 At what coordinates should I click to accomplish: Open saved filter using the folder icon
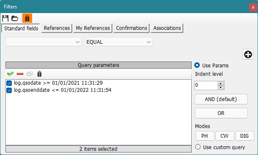pos(15,18)
